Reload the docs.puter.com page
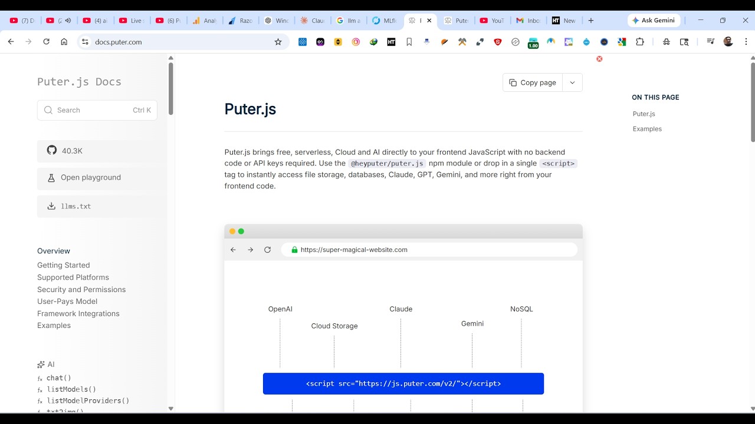 pyautogui.click(x=46, y=42)
